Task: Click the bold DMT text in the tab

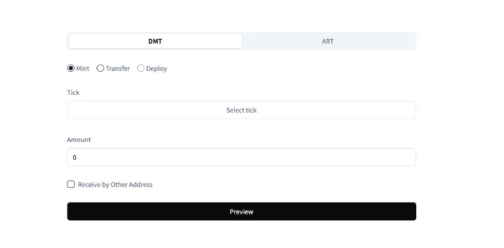Action: 155,42
